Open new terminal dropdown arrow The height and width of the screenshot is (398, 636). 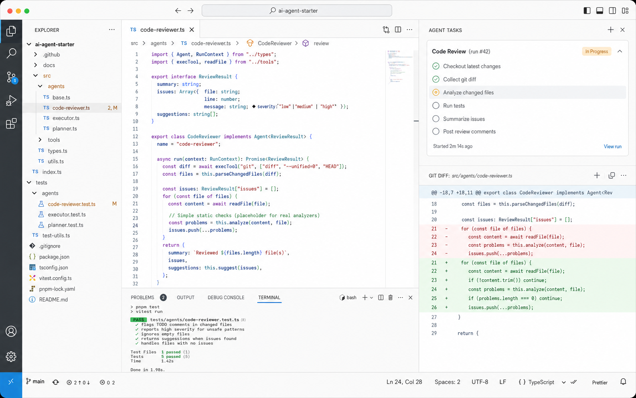tap(371, 298)
